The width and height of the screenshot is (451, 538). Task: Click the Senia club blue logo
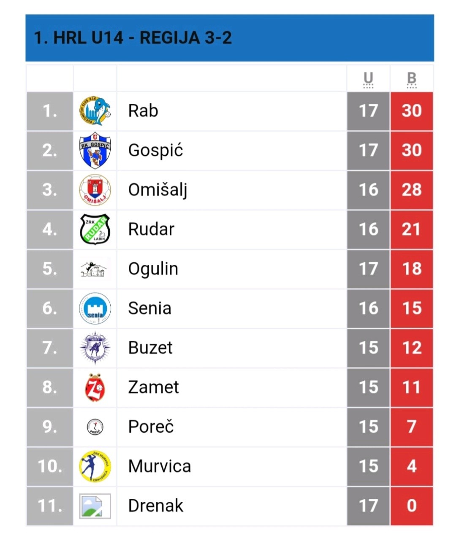[x=95, y=309]
